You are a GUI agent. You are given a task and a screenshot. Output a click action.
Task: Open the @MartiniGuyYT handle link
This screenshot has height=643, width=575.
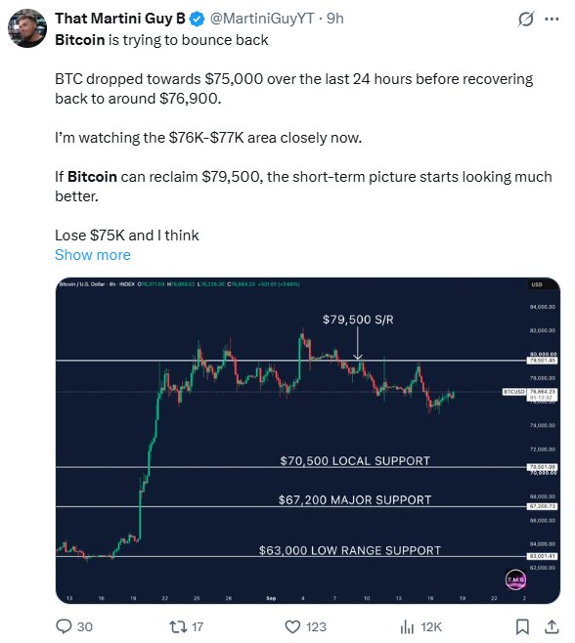pyautogui.click(x=262, y=19)
